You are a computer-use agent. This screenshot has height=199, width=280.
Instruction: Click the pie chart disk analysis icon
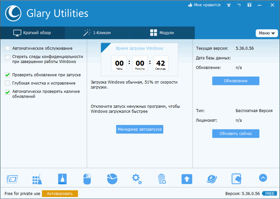tap(112, 179)
